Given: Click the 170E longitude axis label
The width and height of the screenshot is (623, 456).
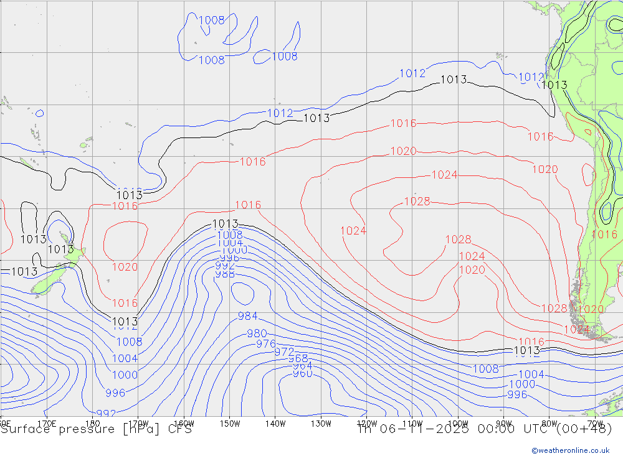Looking at the screenshot, I should 47,424.
